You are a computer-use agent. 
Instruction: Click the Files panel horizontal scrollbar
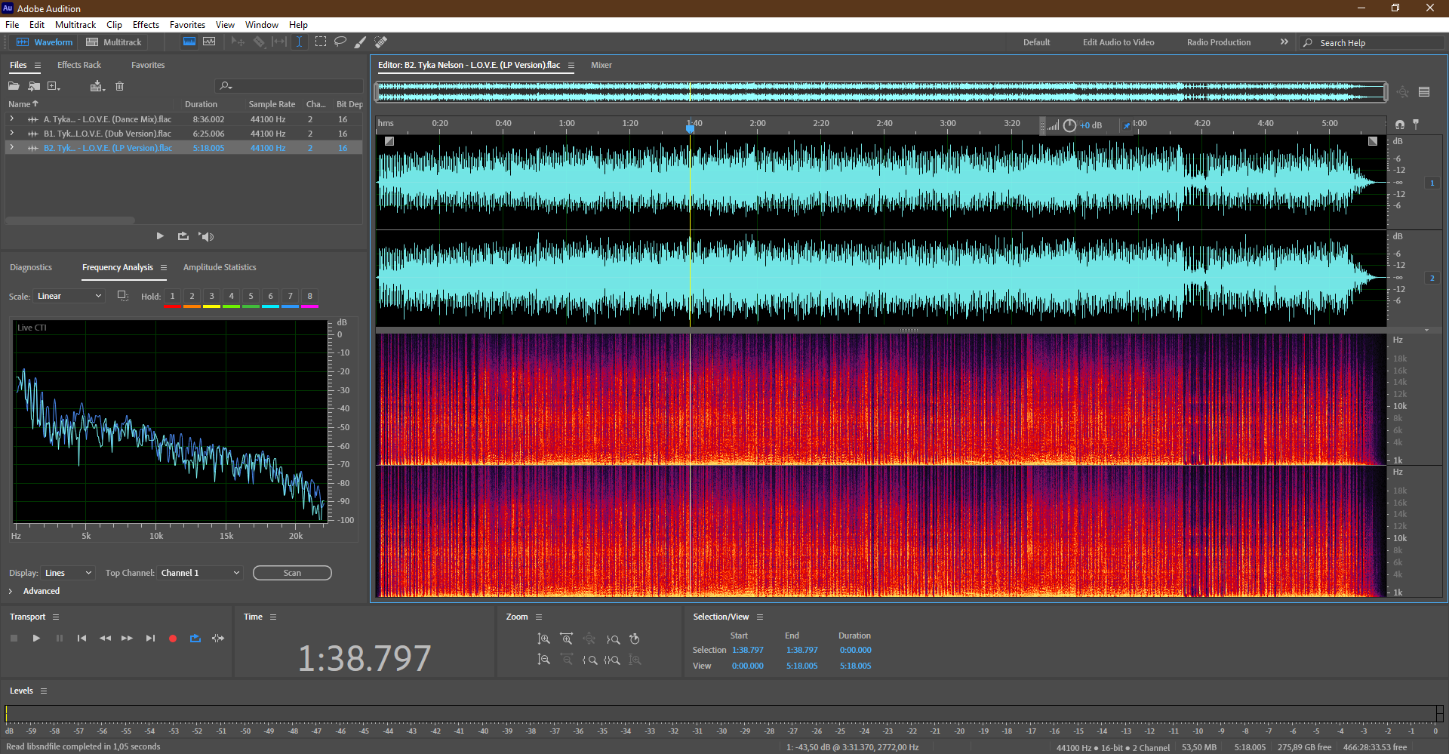click(70, 220)
